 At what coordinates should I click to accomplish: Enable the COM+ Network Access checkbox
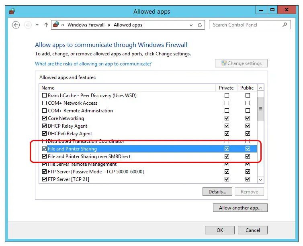coord(45,103)
